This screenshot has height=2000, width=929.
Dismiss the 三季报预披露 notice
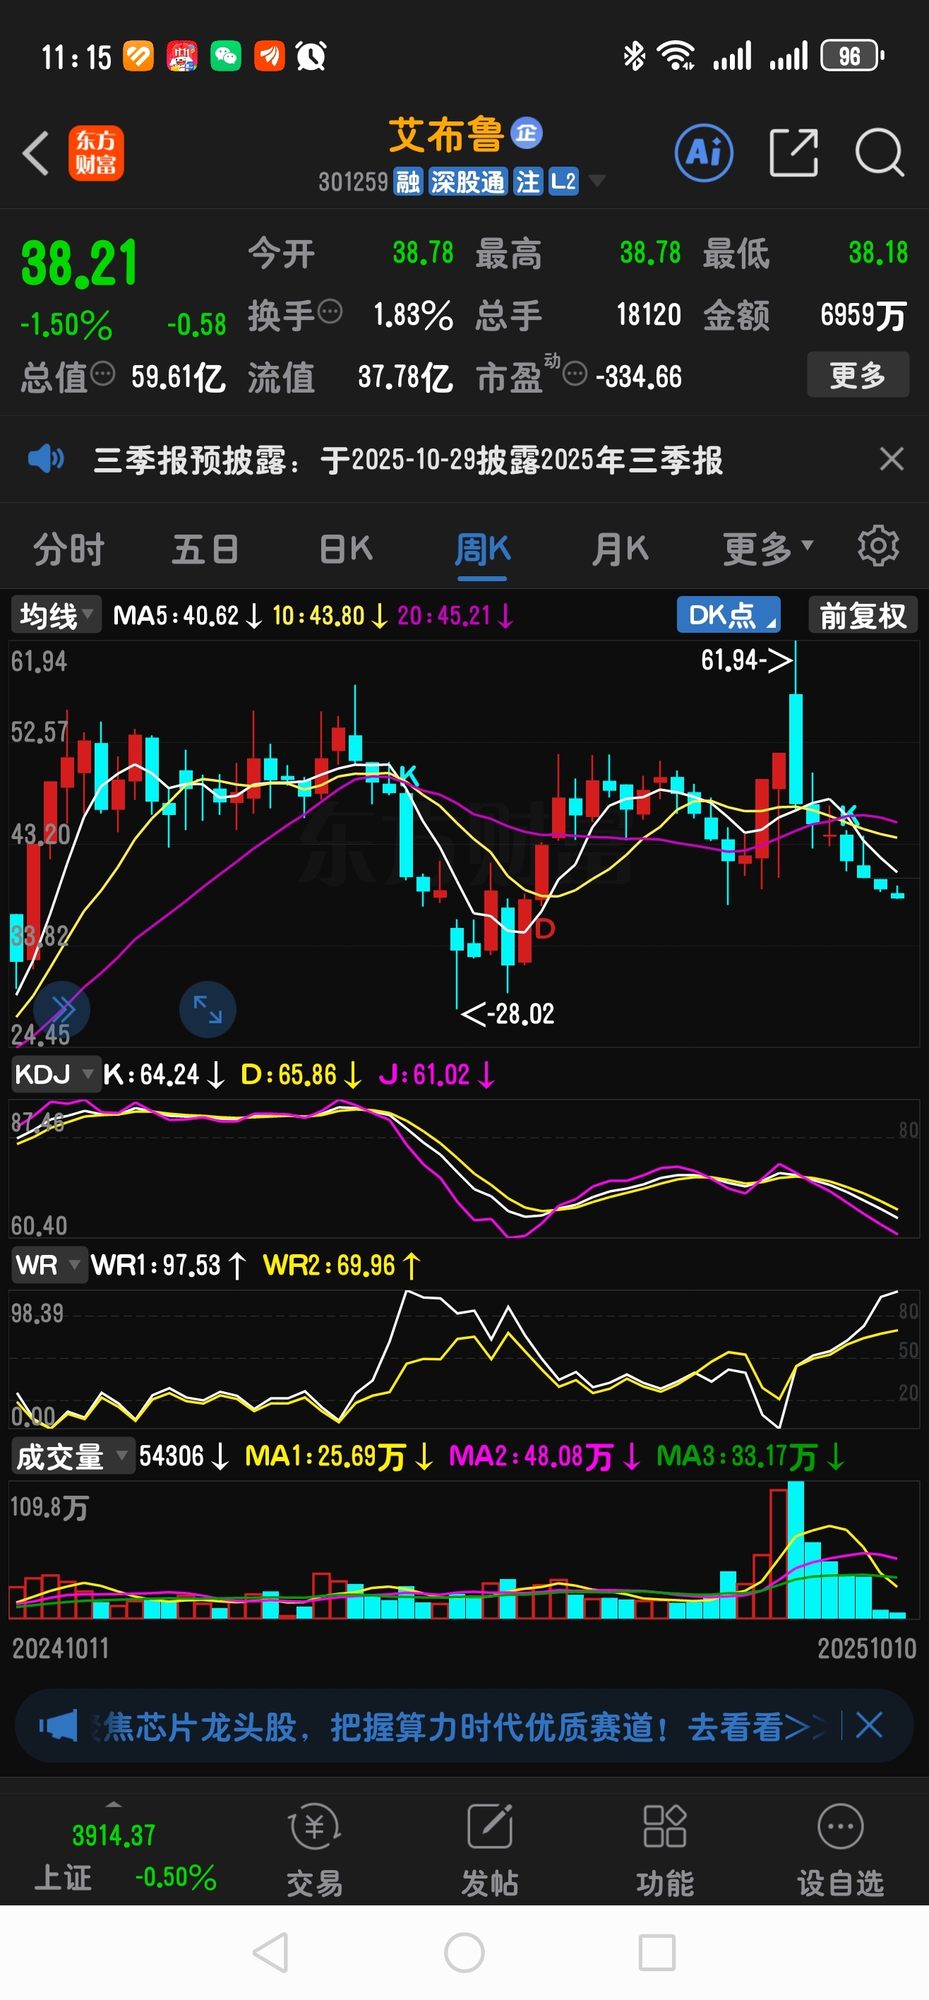click(x=892, y=459)
